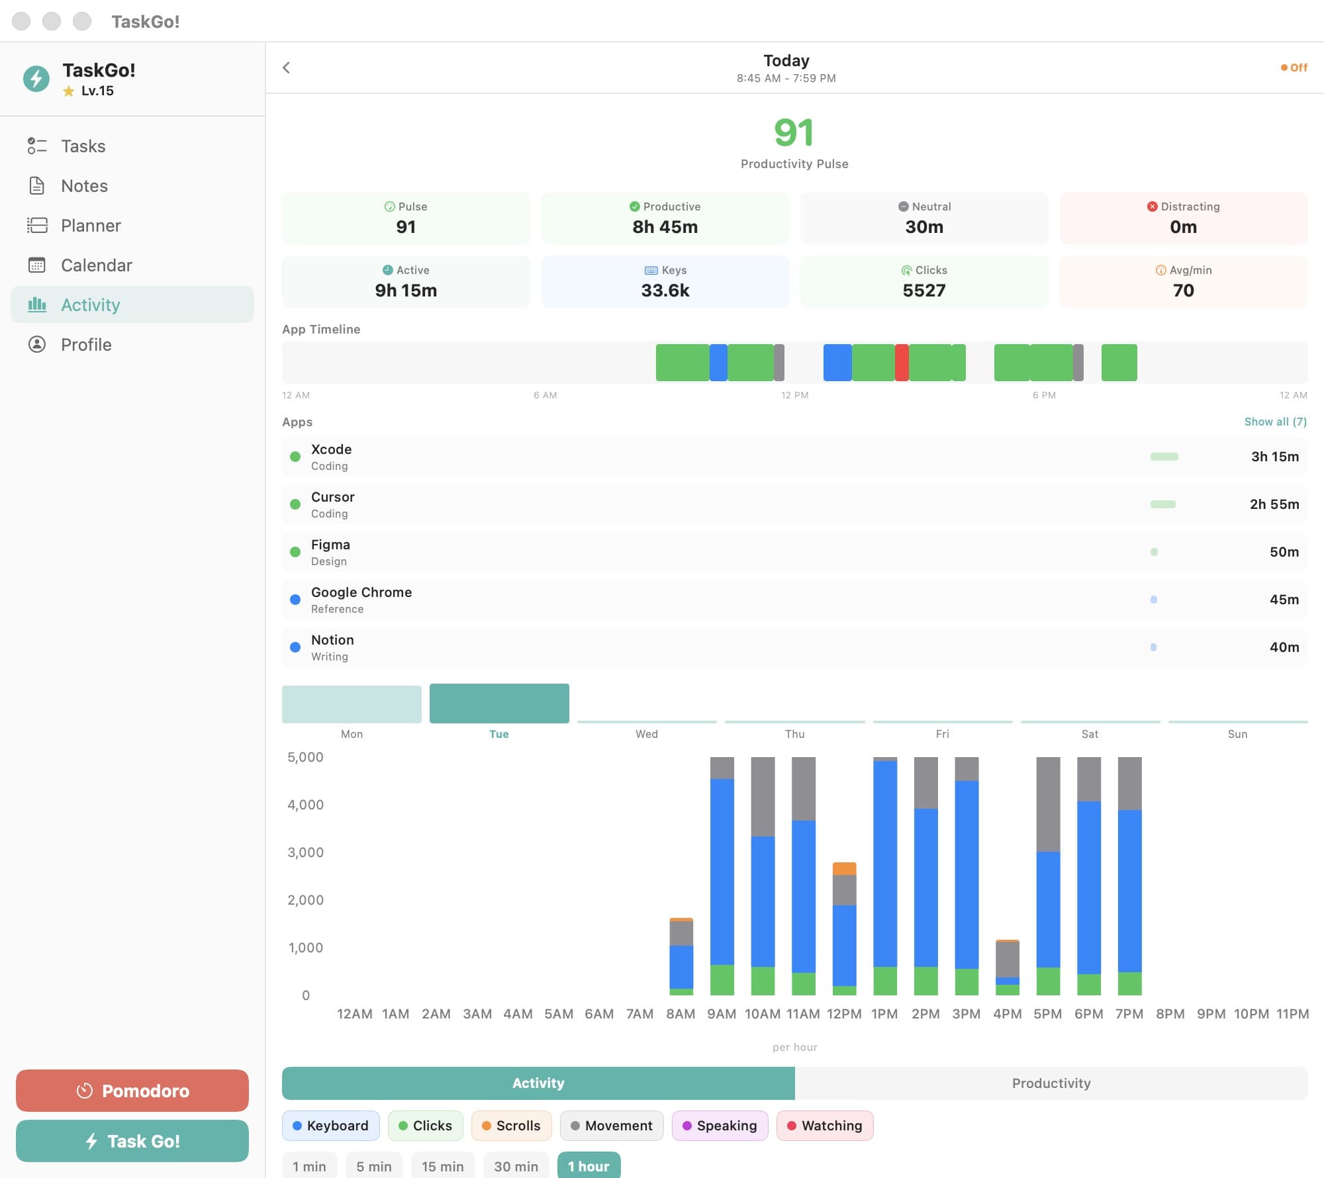Toggle the Clicks series filter chip
Screen dimensions: 1324x1178
425,1126
